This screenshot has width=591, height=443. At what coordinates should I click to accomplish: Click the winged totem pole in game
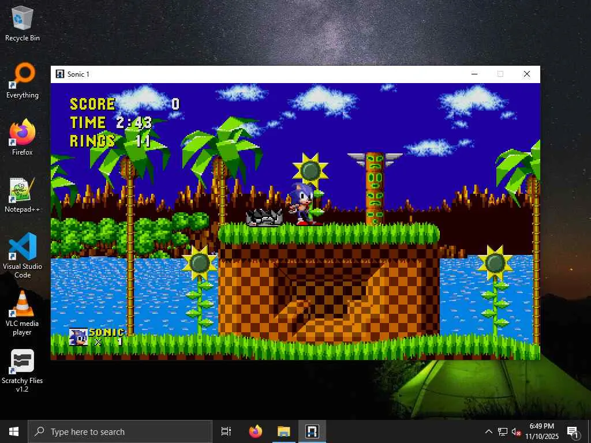pyautogui.click(x=375, y=189)
